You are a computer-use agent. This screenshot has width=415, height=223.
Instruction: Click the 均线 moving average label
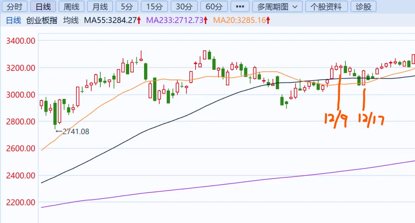pos(71,20)
